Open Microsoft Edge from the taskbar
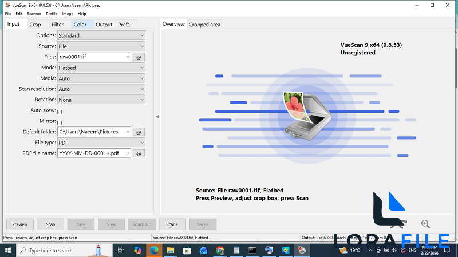This screenshot has height=257, width=458. [154, 250]
